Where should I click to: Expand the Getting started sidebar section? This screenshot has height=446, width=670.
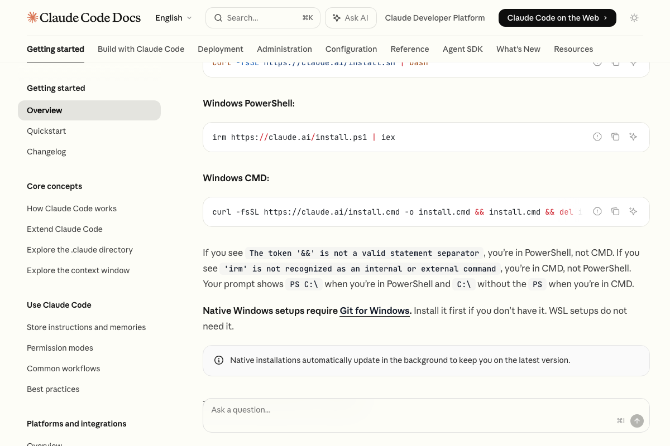pos(55,49)
